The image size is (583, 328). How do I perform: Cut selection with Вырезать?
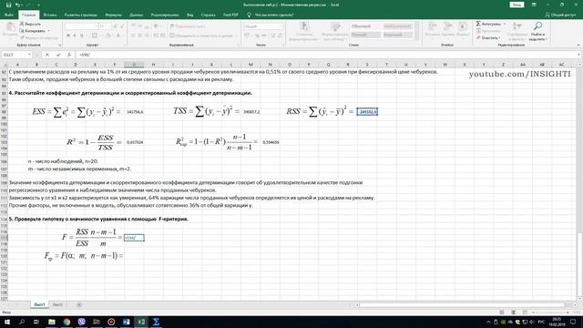(x=30, y=25)
